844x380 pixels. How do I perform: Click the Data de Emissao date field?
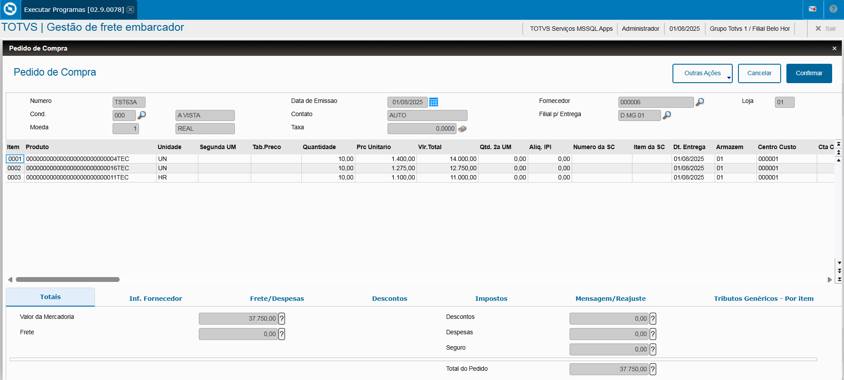tap(407, 102)
